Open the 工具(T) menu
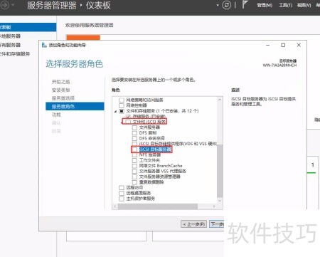Screen dimensions: 320x257 pos(285,5)
